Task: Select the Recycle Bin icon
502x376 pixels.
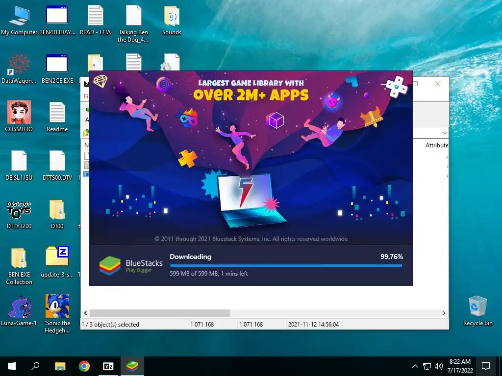Action: tap(477, 311)
